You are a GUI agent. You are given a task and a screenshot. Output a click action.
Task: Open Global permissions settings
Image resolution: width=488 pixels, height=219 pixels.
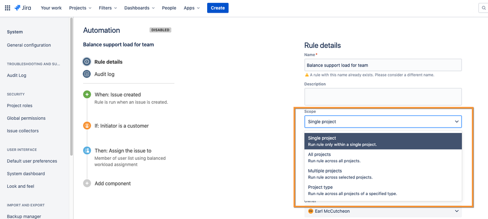26,118
